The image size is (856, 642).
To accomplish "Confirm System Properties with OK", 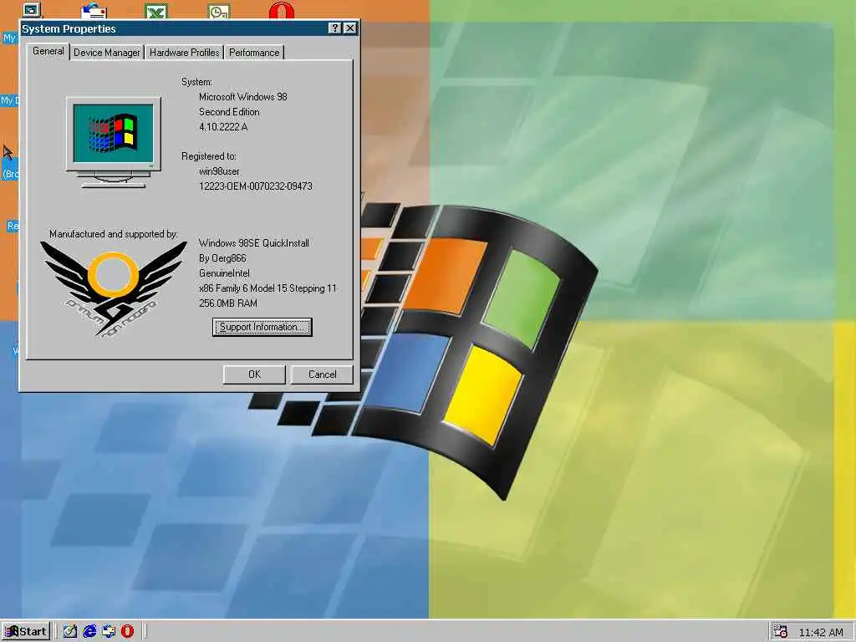I will pos(254,374).
